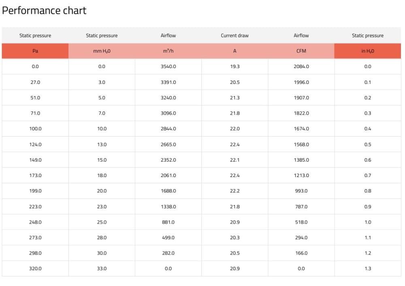Click the 2084.0 CFM value cell
The image size is (405, 286).
coord(301,66)
